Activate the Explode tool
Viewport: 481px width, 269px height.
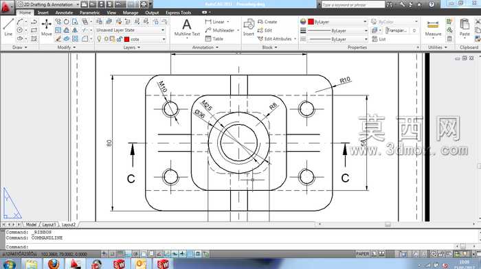coord(66,38)
